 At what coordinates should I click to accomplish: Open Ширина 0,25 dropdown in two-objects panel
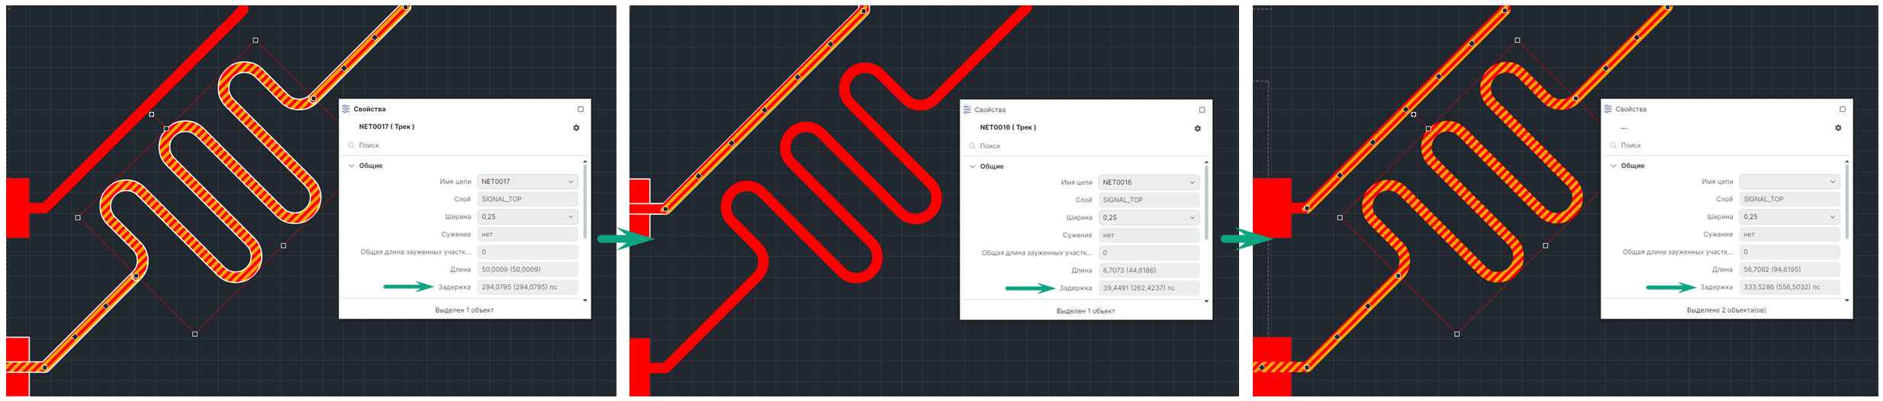point(1790,217)
